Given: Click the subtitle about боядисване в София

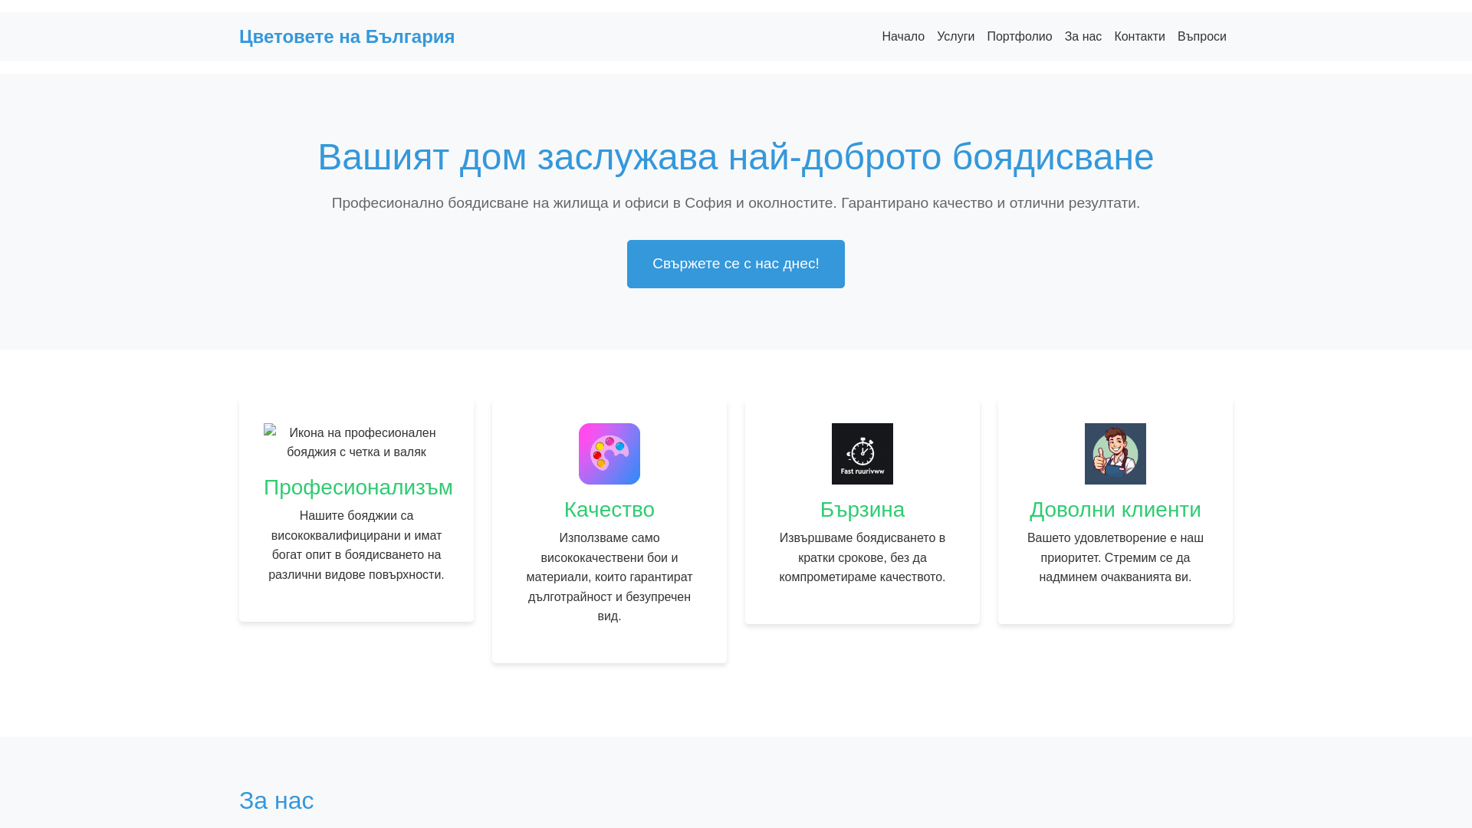Looking at the screenshot, I should click(x=736, y=203).
